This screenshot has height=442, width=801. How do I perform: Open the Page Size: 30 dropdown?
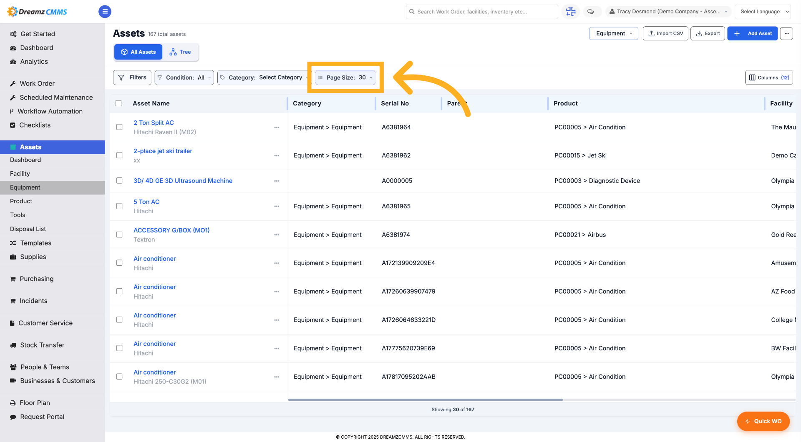(x=345, y=77)
